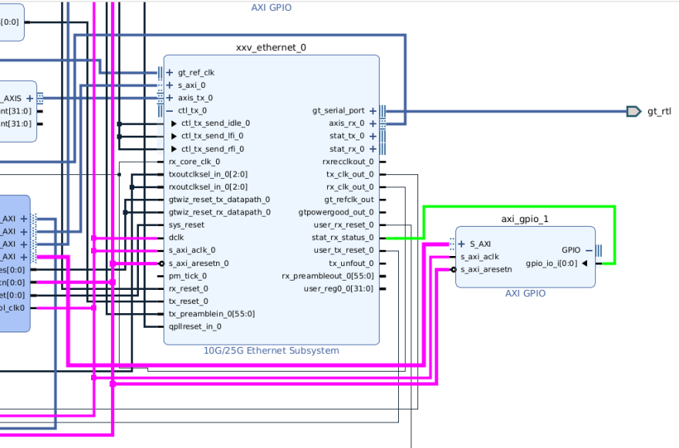
Task: Collapse the GPIO interface on axi_gpio_1
Action: [x=588, y=250]
